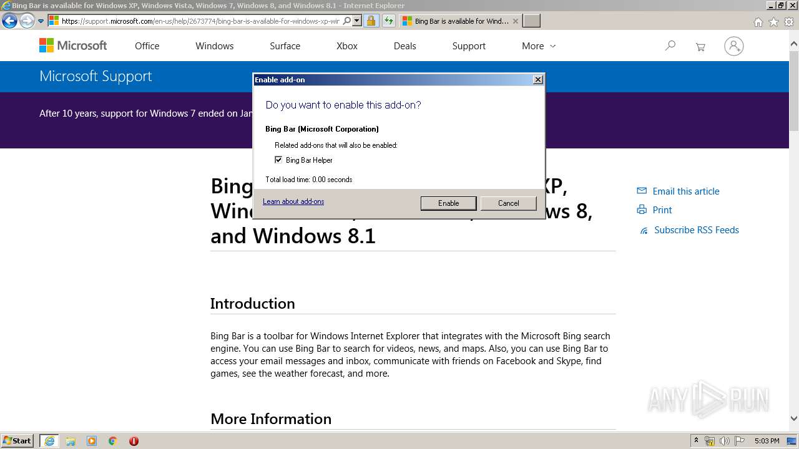
Task: Click the Internet Explorer taskbar icon
Action: pyautogui.click(x=49, y=441)
